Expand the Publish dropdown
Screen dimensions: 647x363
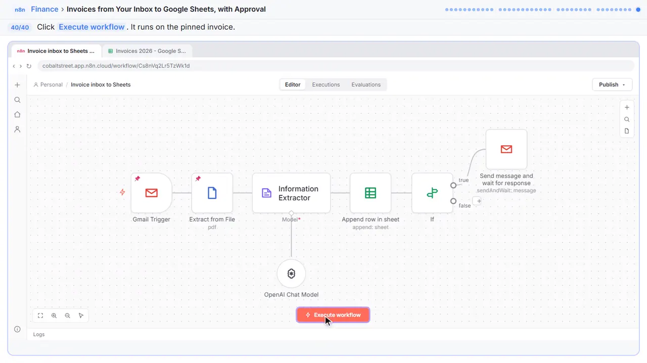[x=612, y=85]
